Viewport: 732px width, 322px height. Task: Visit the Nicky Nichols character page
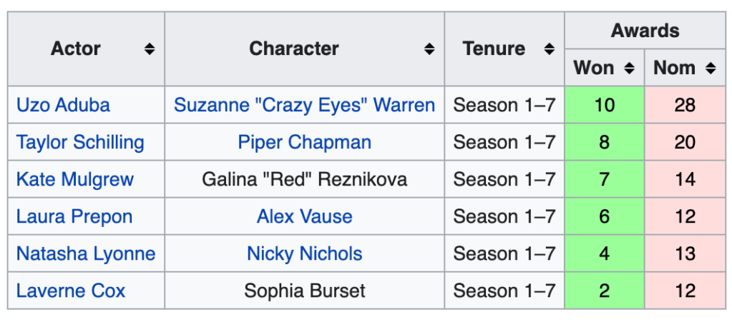pyautogui.click(x=304, y=253)
